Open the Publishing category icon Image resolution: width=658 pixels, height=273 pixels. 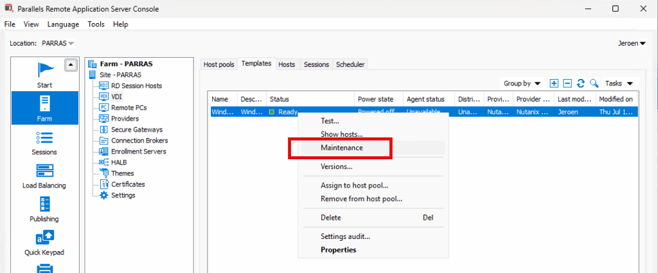click(44, 204)
